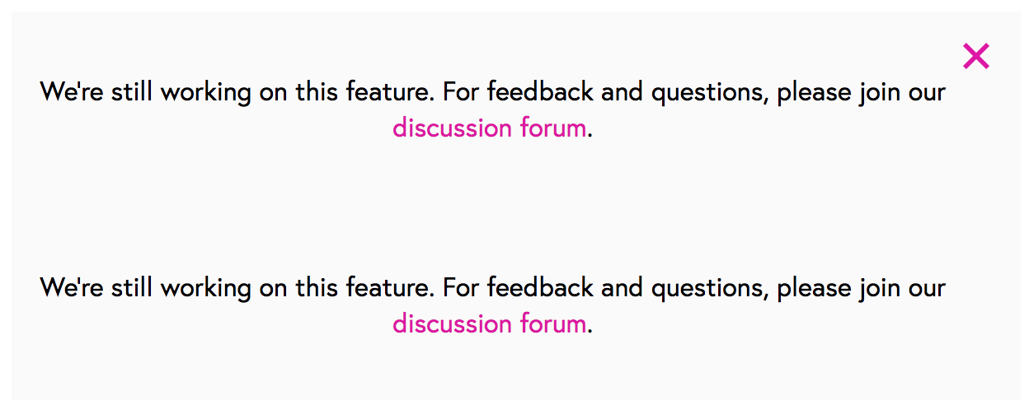The width and height of the screenshot is (1029, 400).
Task: Dismiss the notice with the pink X
Action: (975, 56)
